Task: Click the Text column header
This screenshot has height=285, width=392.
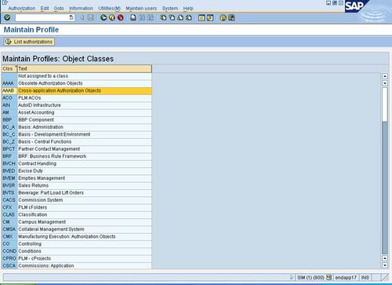Action: [85, 68]
